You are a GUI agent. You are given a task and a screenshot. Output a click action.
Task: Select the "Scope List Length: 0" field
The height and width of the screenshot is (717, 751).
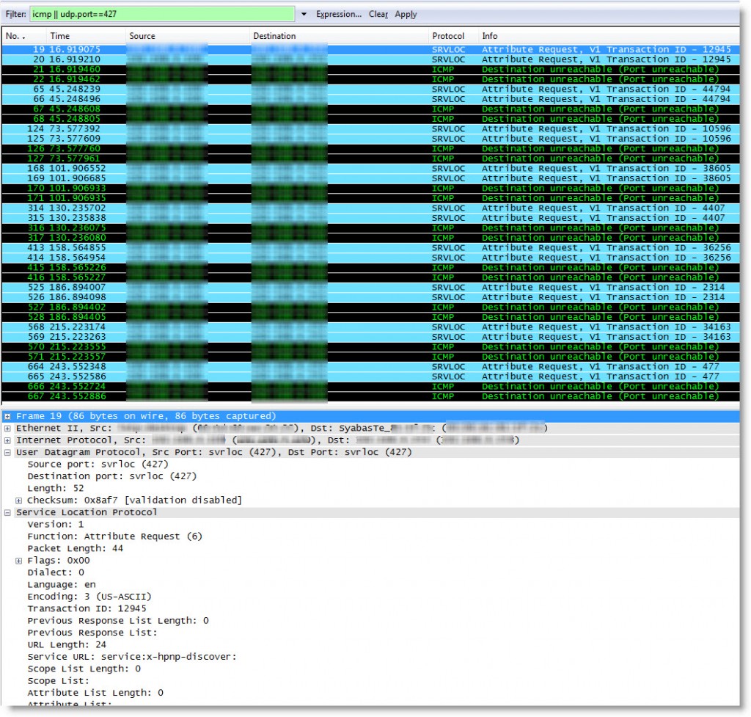coord(84,669)
